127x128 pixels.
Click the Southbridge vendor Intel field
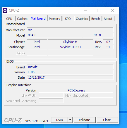pos(37,47)
